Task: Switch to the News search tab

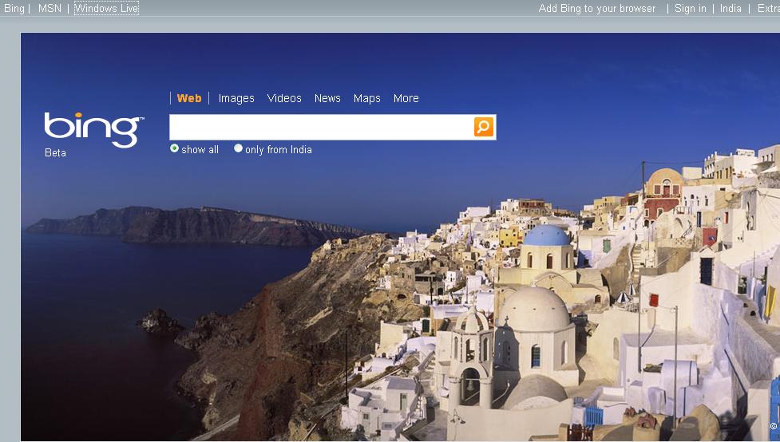Action: pos(327,98)
